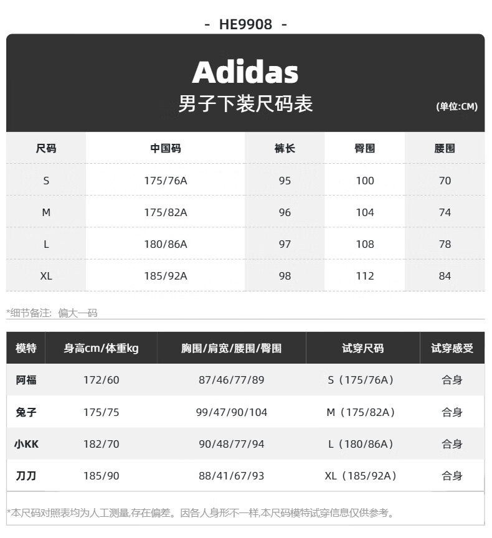The image size is (492, 538).
Task: Select the 中国码 column header
Action: 166,148
